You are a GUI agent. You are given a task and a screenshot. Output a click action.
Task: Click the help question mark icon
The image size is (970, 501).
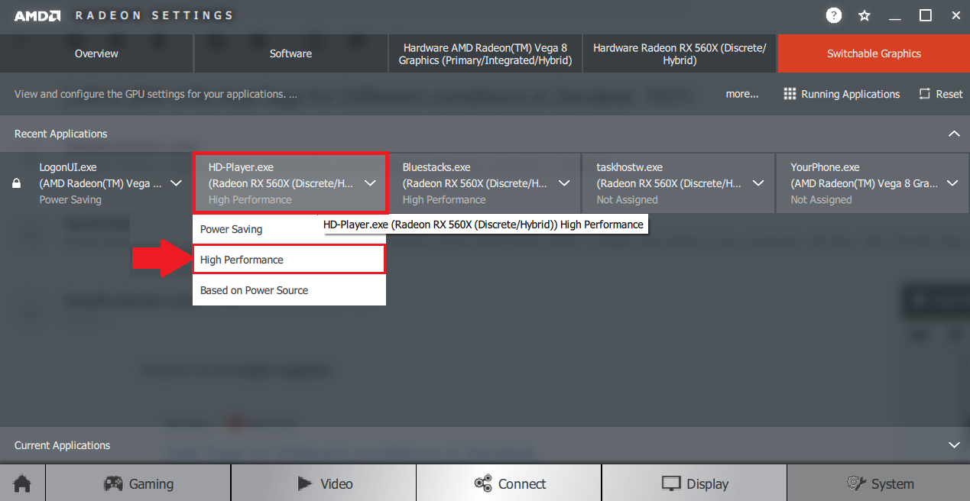tap(833, 15)
